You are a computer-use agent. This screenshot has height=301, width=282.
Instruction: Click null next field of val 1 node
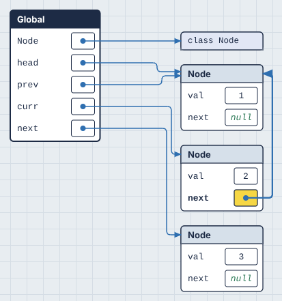coord(241,117)
